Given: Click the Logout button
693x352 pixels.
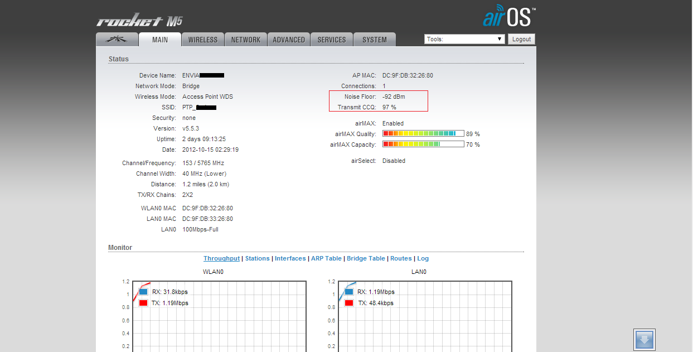Looking at the screenshot, I should pos(521,39).
